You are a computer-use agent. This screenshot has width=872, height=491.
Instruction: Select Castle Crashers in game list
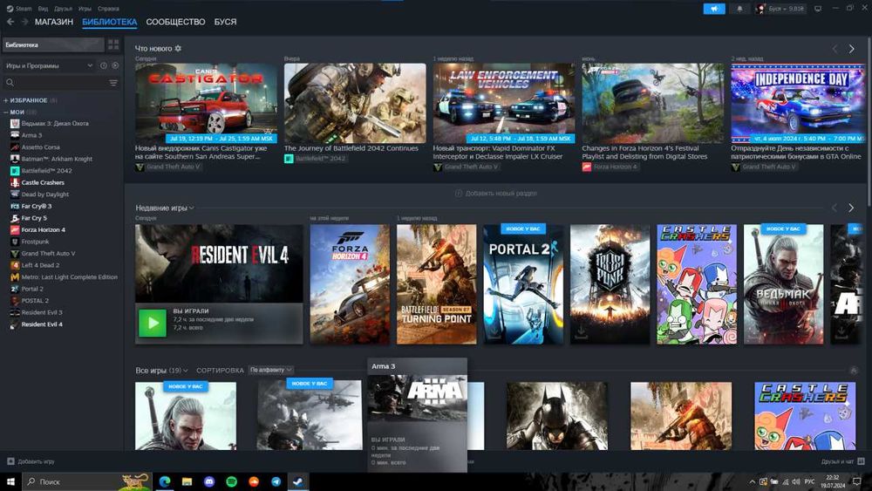click(43, 182)
